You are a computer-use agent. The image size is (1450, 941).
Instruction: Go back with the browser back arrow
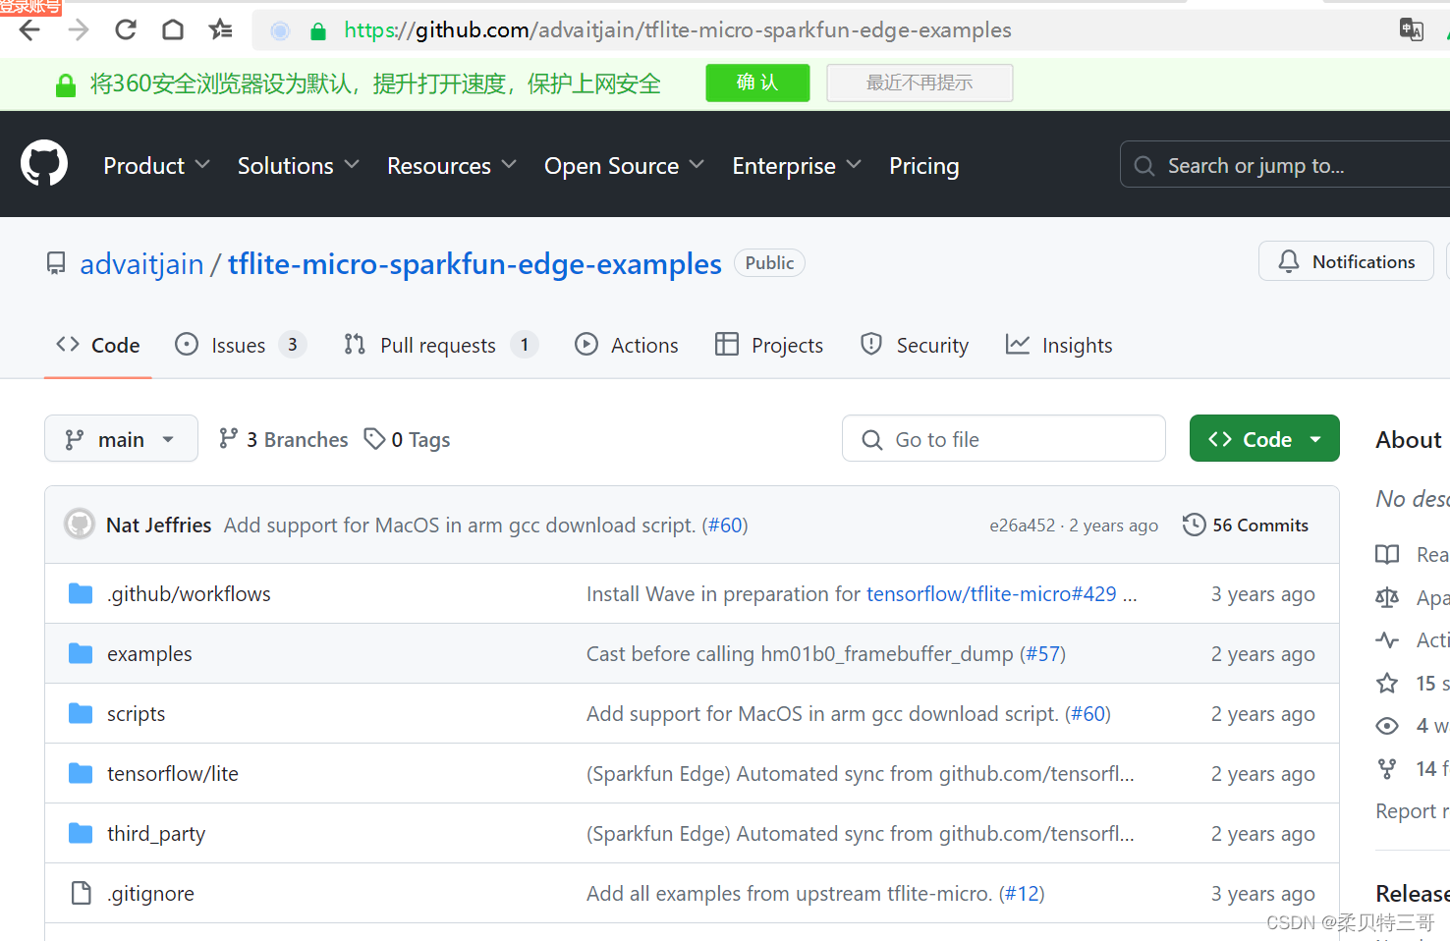(29, 30)
